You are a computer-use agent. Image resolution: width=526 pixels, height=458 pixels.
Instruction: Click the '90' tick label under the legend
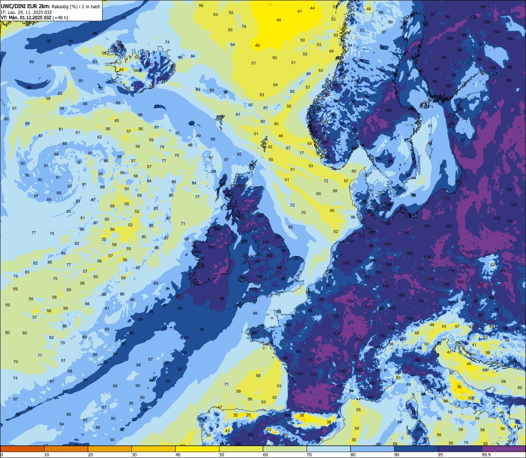pos(397,455)
